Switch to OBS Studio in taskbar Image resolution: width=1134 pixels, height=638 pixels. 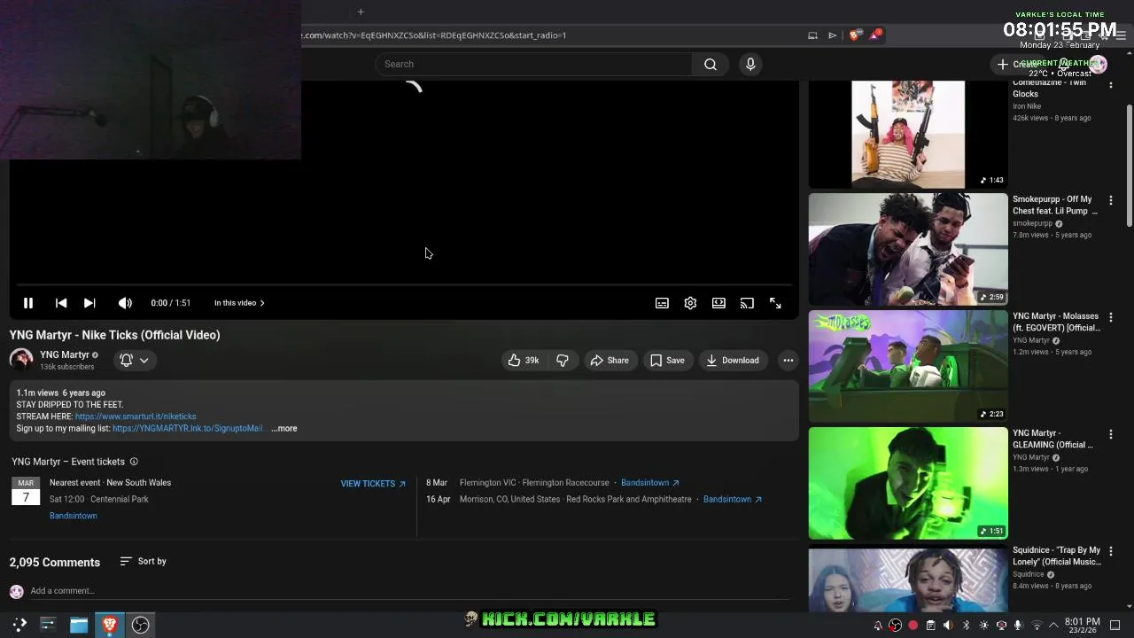pos(140,625)
